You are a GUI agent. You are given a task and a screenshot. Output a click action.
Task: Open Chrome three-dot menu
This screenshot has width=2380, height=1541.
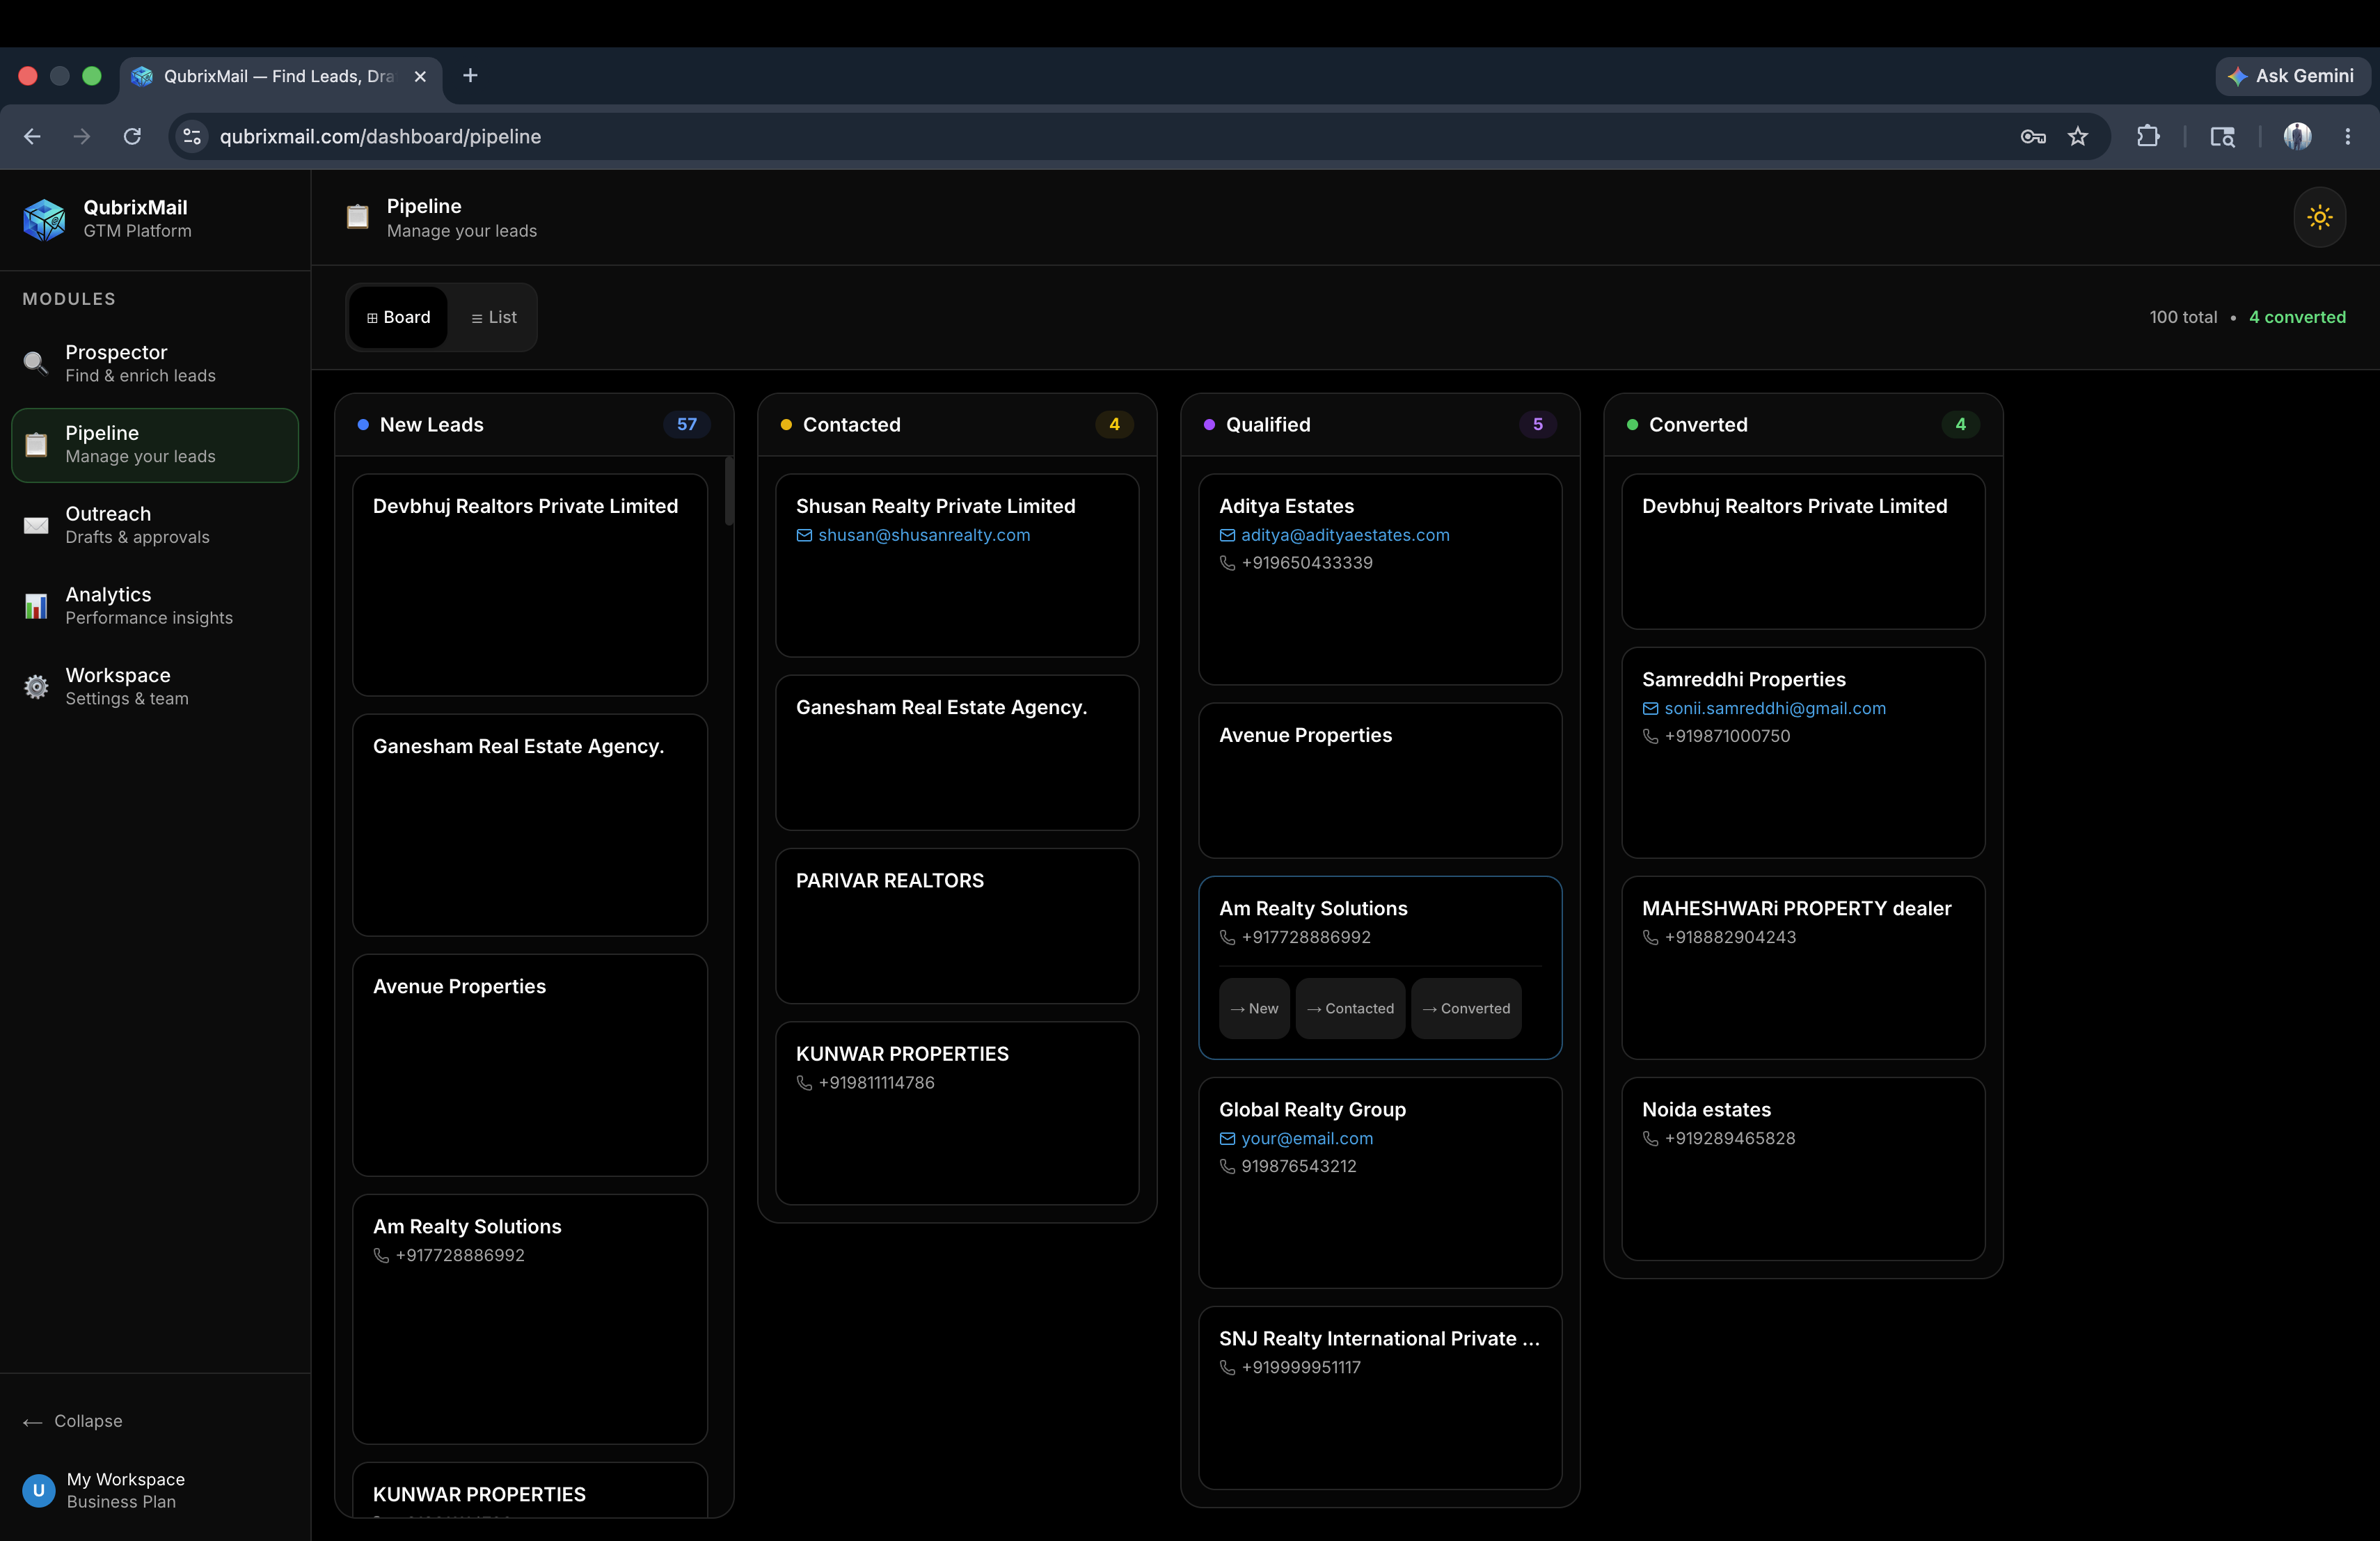click(2347, 136)
